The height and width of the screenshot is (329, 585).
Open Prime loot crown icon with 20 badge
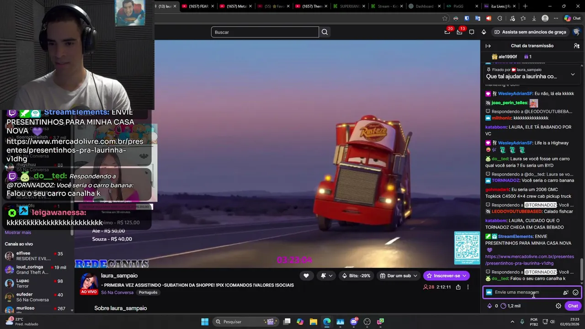click(447, 32)
